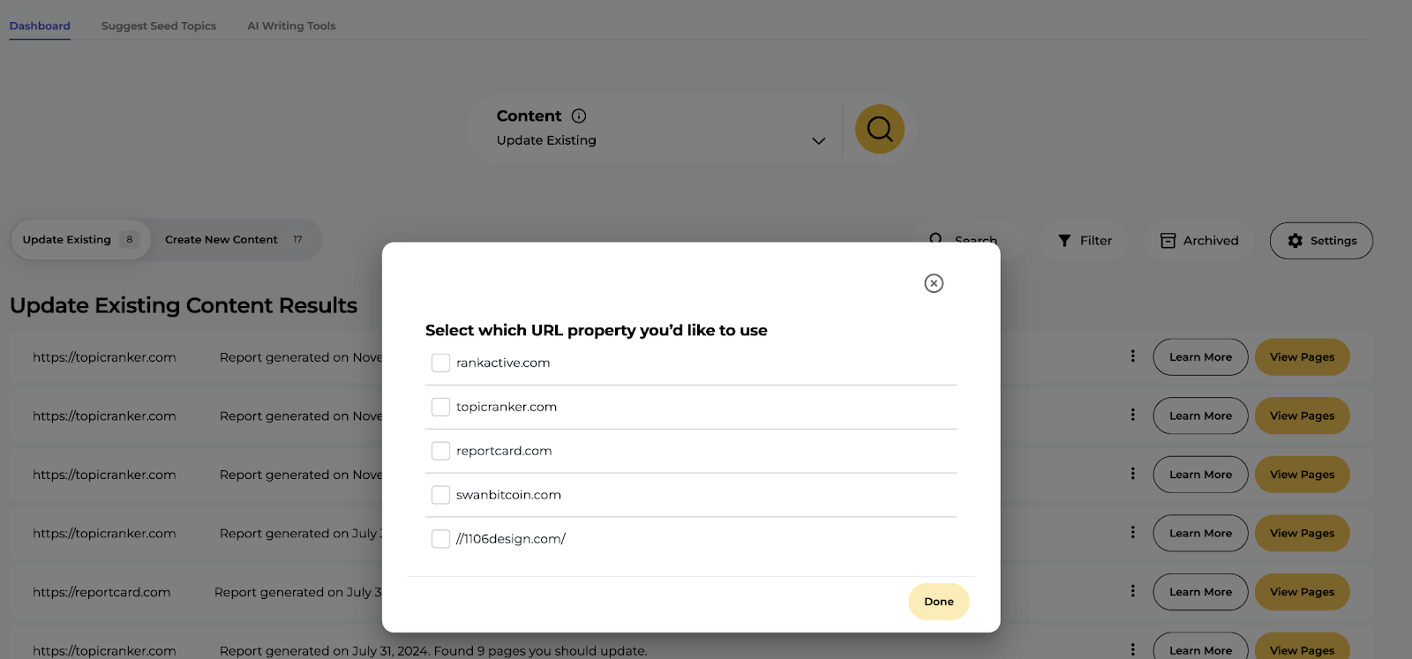Image resolution: width=1412 pixels, height=659 pixels.
Task: Enable the reportcard.com checkbox
Action: click(440, 451)
